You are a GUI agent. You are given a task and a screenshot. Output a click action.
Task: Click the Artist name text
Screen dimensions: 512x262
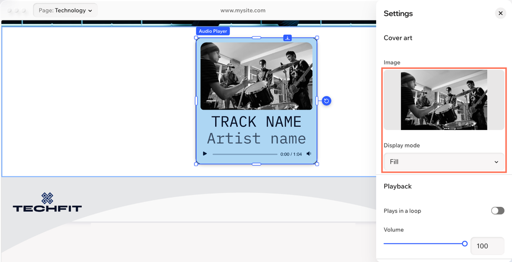click(256, 139)
